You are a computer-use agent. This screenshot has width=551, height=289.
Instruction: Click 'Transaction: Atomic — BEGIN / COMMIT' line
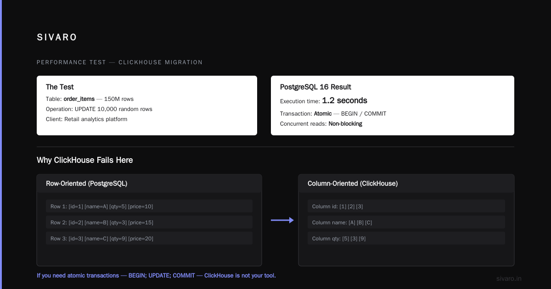coord(333,113)
